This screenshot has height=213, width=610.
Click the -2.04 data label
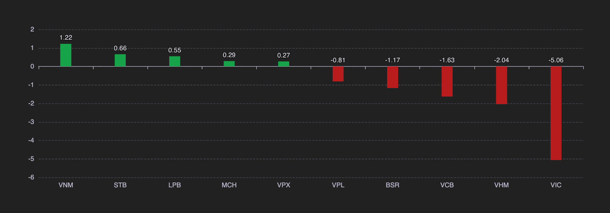coord(501,60)
